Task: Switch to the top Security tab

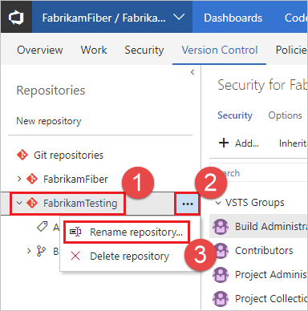Action: pyautogui.click(x=144, y=50)
